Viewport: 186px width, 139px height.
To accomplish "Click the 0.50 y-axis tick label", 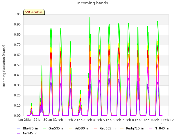I will click(x=17, y=65).
